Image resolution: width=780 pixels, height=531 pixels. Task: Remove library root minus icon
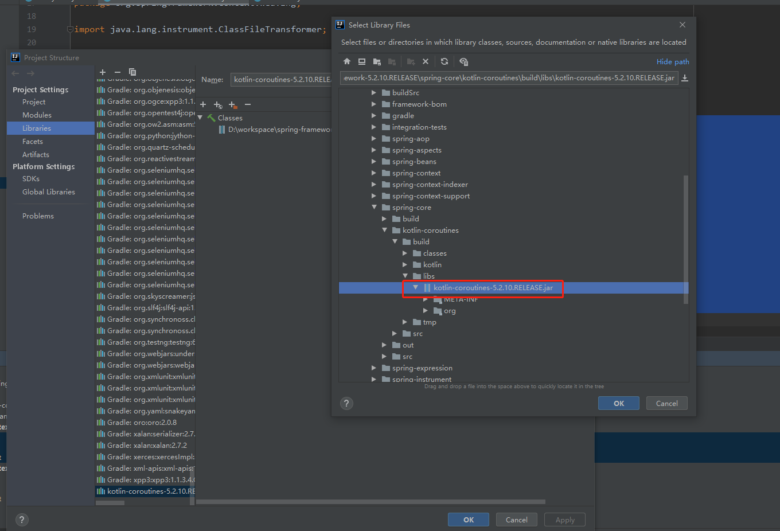click(248, 104)
